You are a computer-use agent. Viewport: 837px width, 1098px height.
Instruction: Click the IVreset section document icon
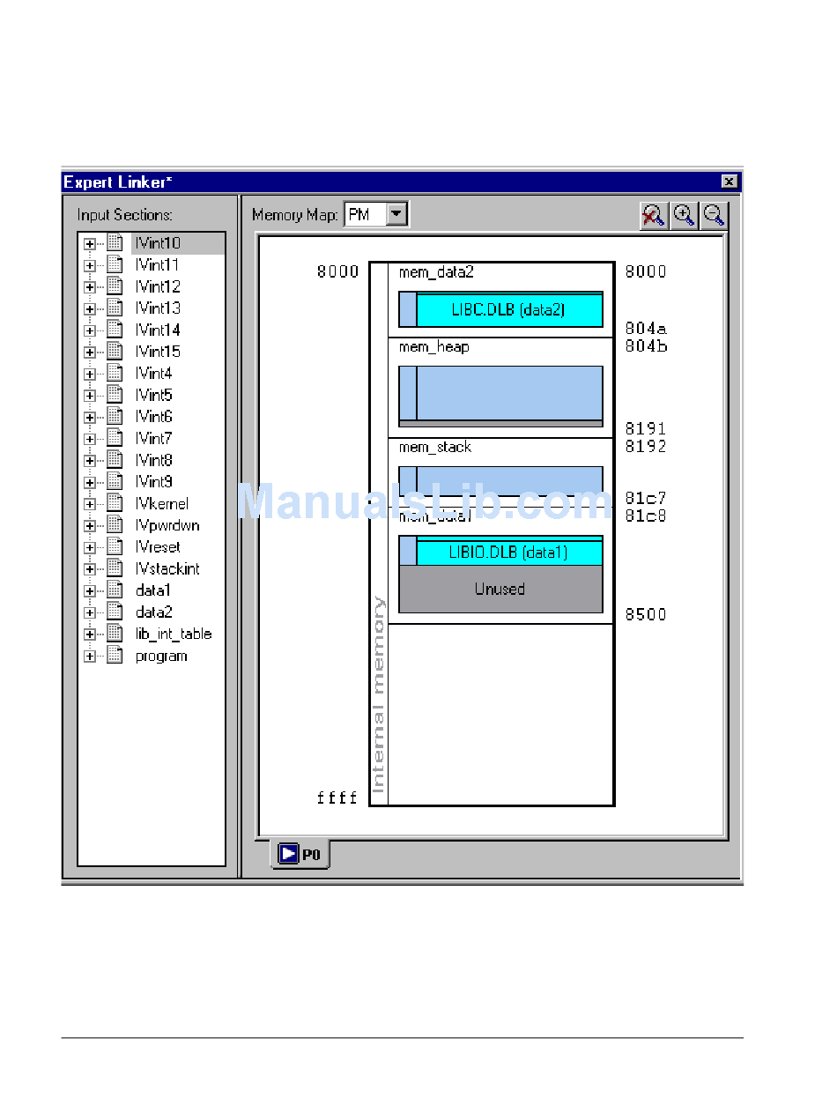115,547
